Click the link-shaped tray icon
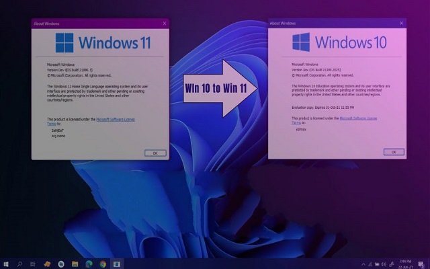 [392, 264]
